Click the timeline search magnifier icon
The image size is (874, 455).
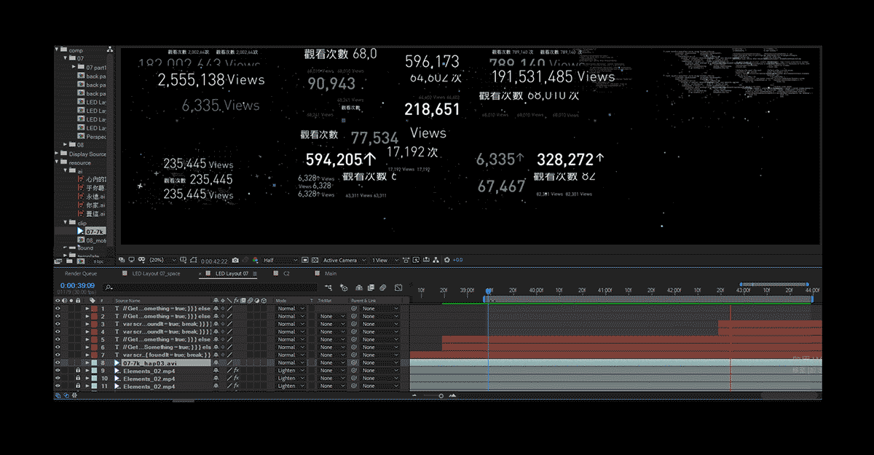(108, 287)
